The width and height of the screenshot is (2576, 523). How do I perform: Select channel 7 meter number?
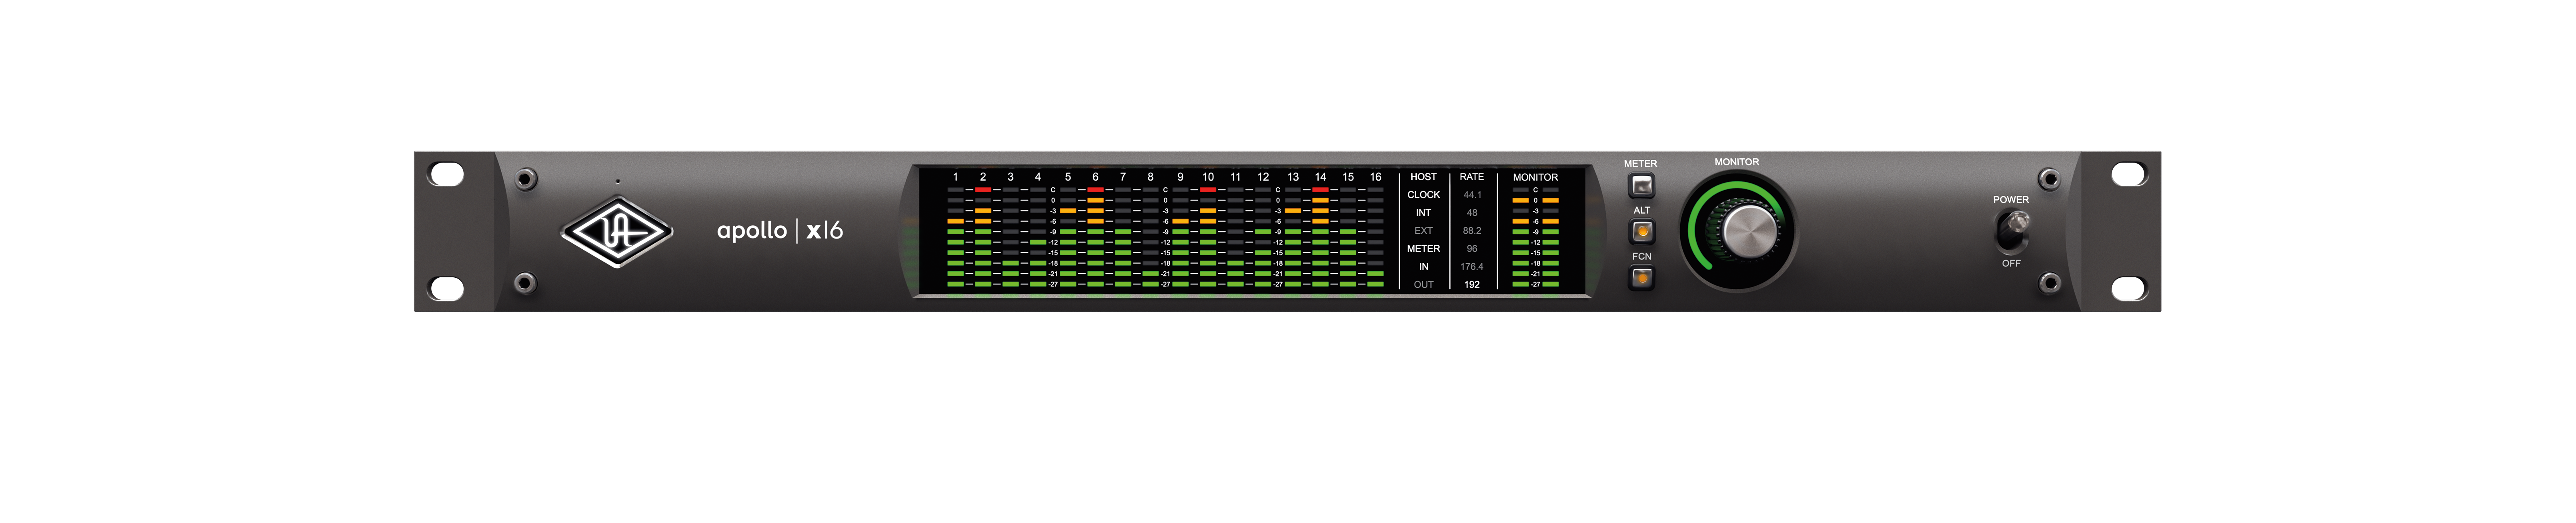coord(1123,177)
